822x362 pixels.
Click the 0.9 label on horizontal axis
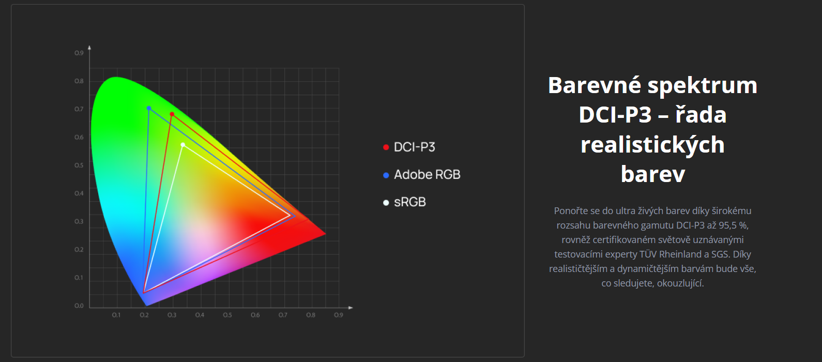pyautogui.click(x=339, y=315)
